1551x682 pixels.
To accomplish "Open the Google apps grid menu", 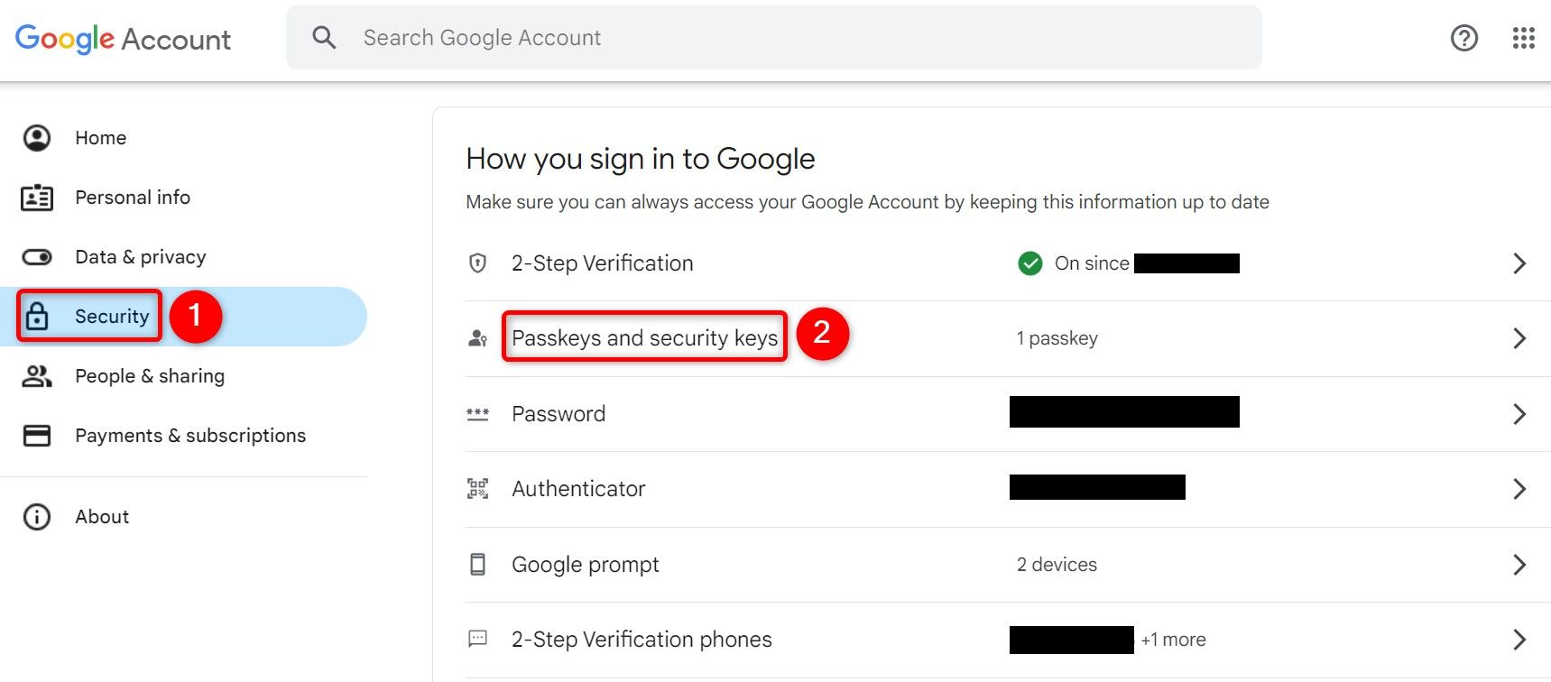I will pyautogui.click(x=1523, y=38).
